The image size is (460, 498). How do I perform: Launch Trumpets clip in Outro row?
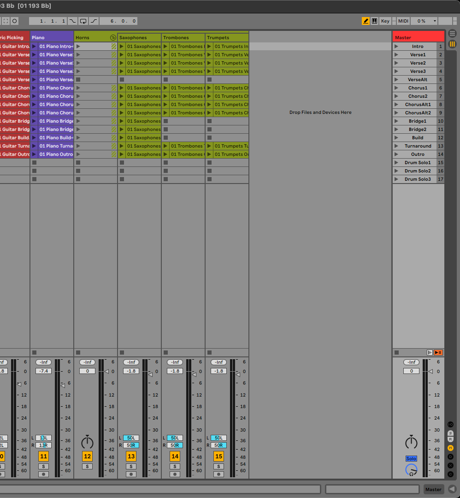click(209, 154)
